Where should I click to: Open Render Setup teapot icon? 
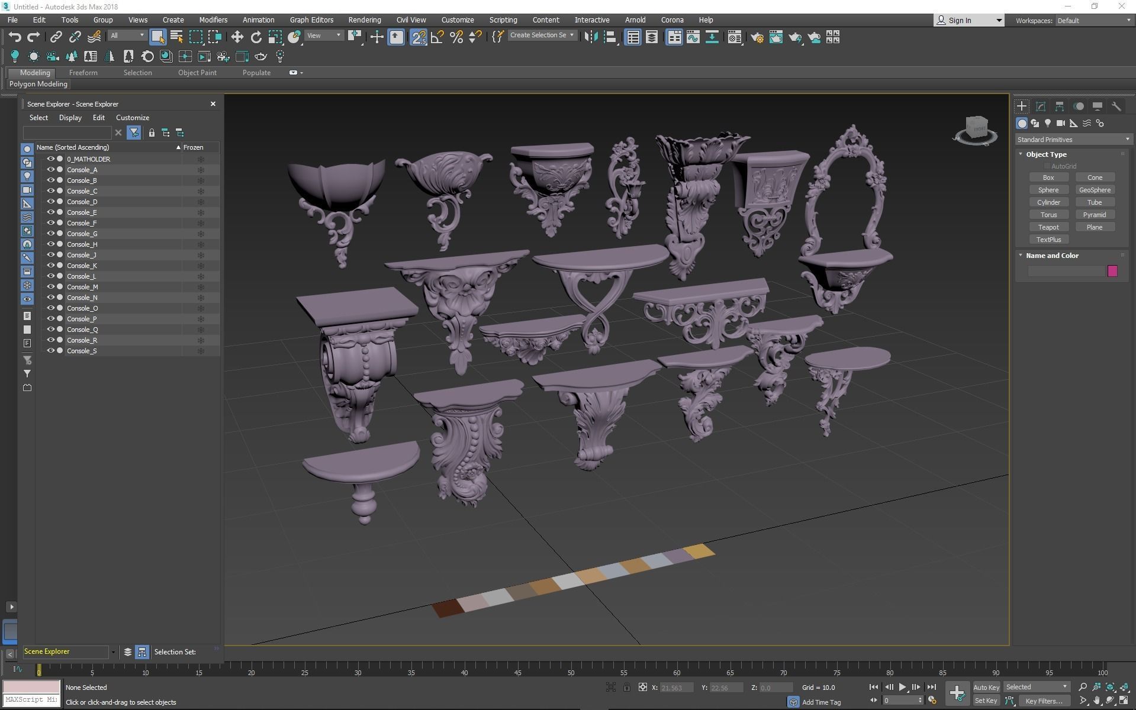pos(757,37)
